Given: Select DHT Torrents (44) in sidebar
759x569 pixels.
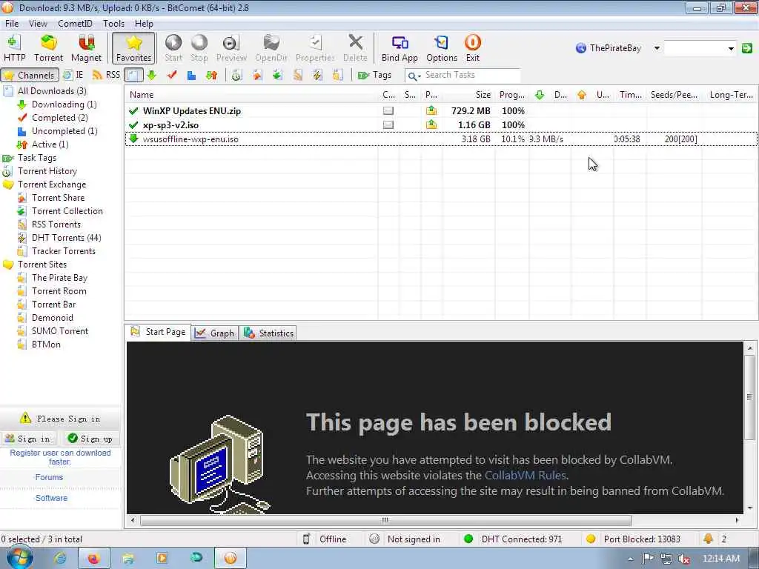Looking at the screenshot, I should coord(66,238).
